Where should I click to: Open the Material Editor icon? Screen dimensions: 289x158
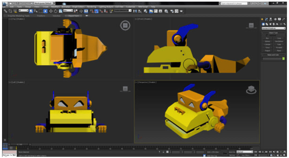166,11
